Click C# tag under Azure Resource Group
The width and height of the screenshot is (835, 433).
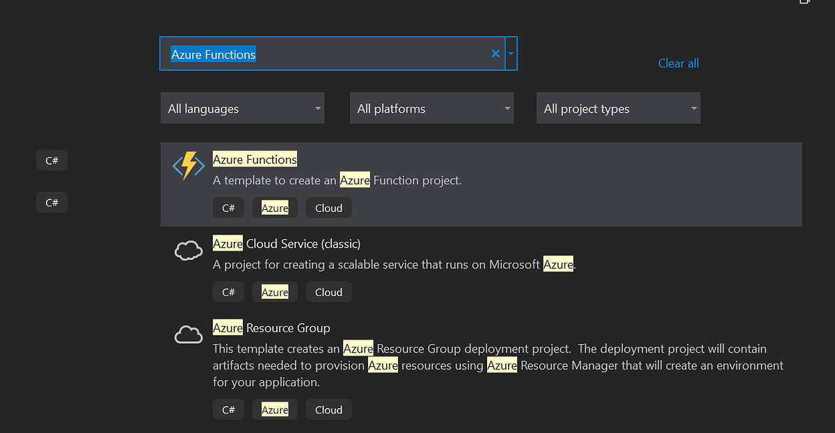click(x=228, y=410)
